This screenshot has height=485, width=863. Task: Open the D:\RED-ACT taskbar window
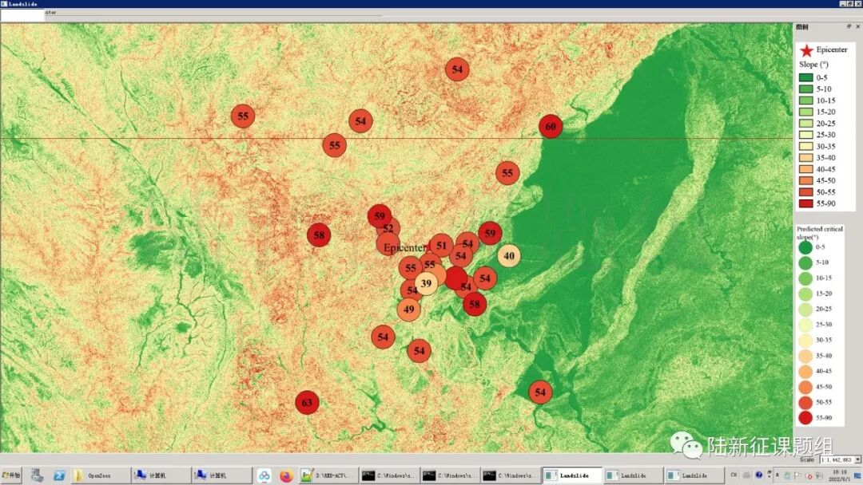tap(328, 475)
